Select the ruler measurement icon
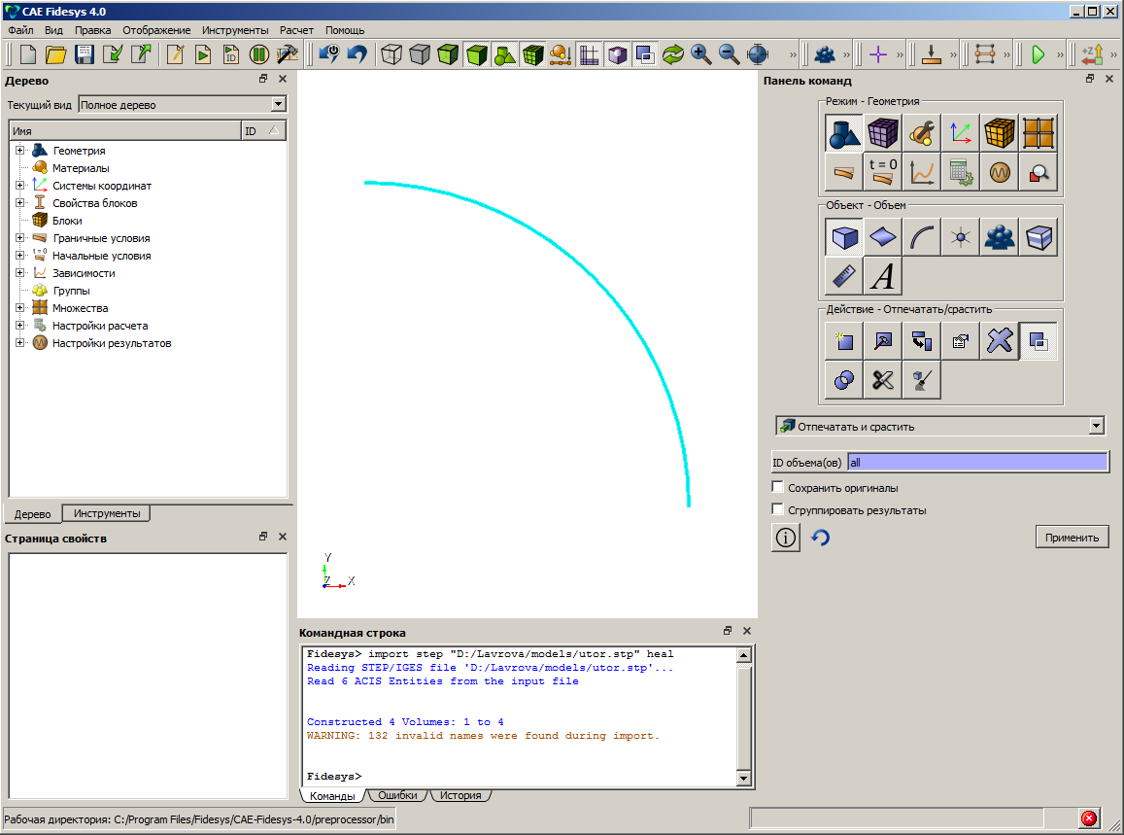This screenshot has height=835, width=1124. 843,275
